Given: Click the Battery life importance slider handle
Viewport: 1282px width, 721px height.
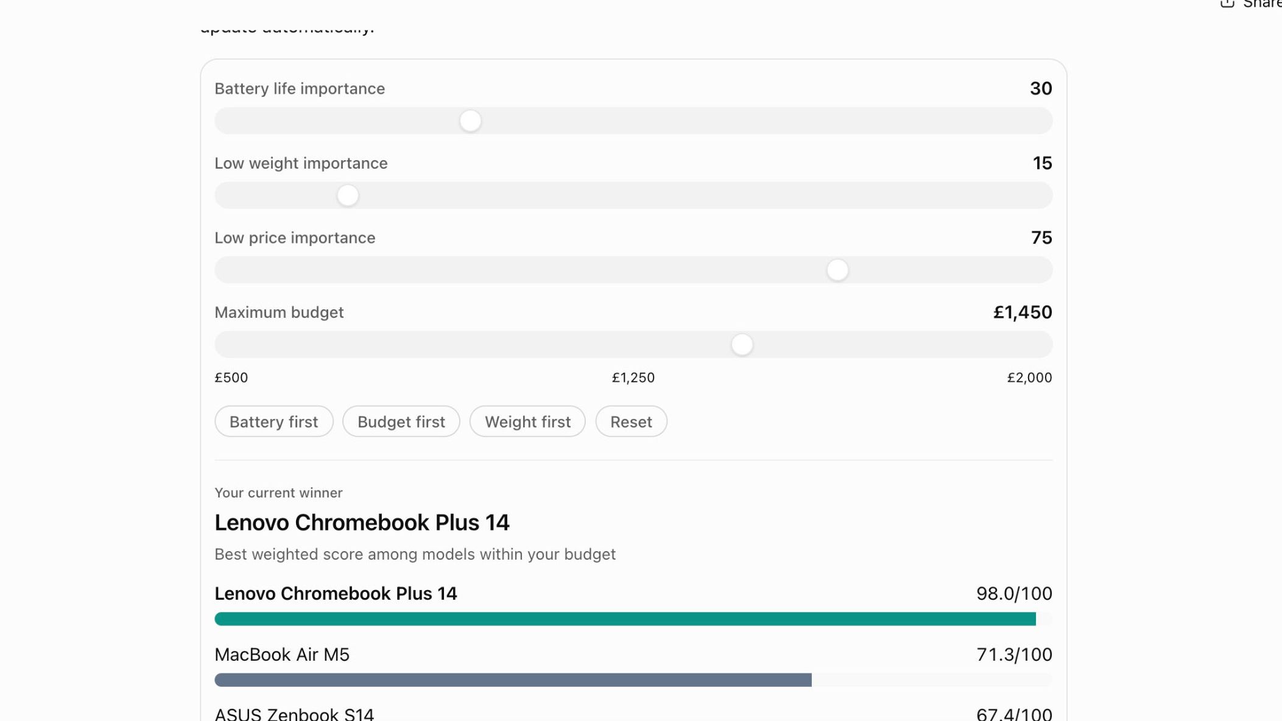Looking at the screenshot, I should (x=470, y=121).
